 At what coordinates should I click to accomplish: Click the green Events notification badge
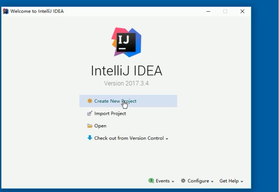151,181
